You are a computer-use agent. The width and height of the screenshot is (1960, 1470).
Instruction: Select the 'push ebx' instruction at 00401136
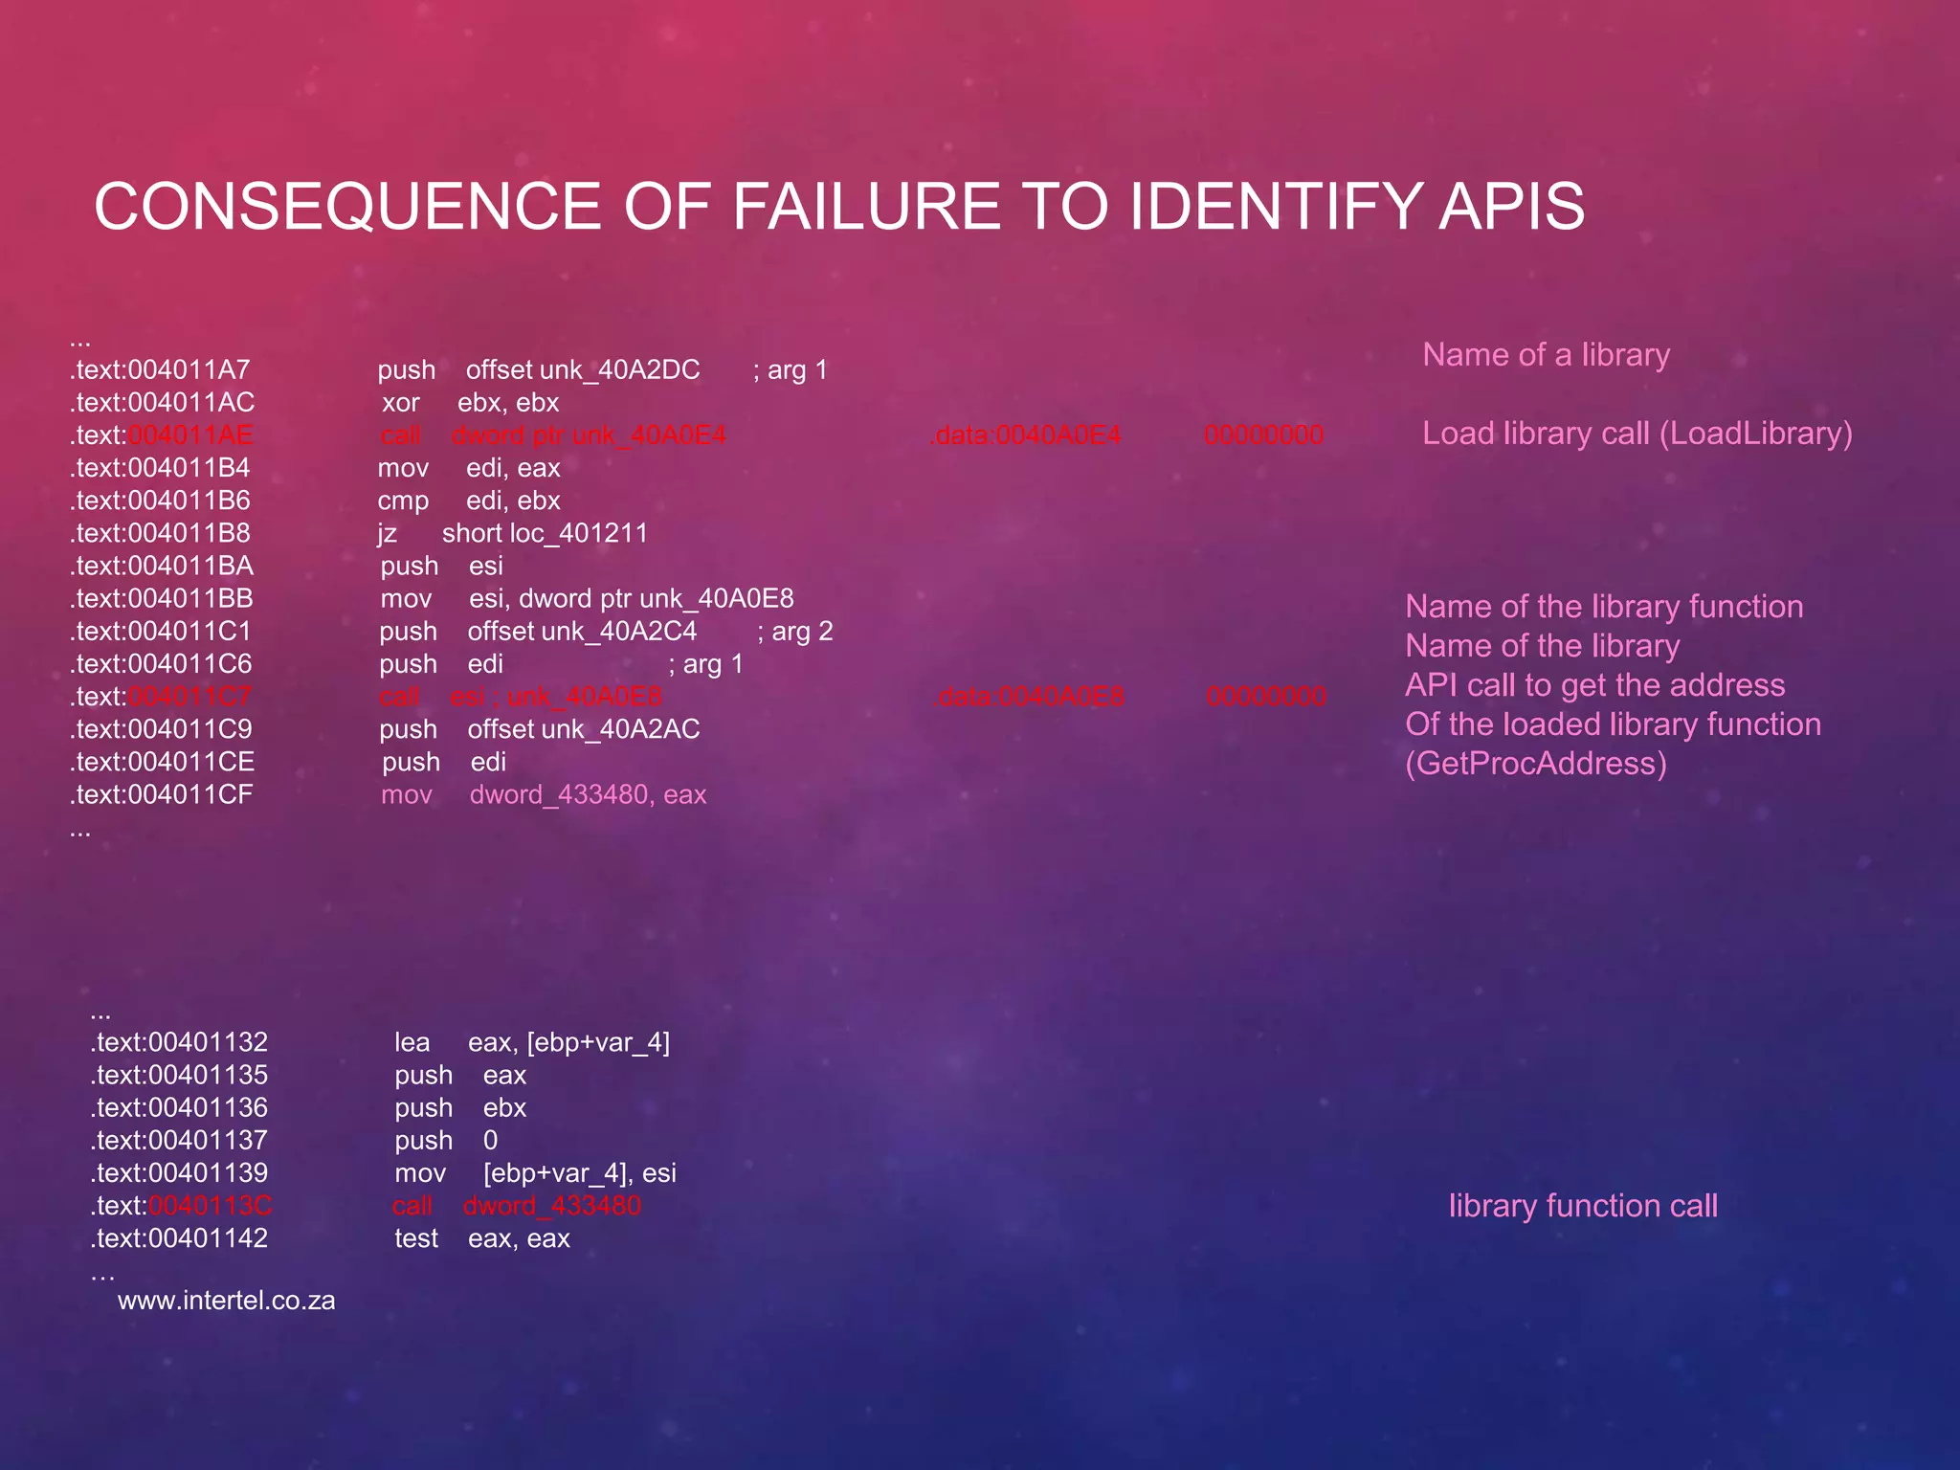[x=460, y=1107]
